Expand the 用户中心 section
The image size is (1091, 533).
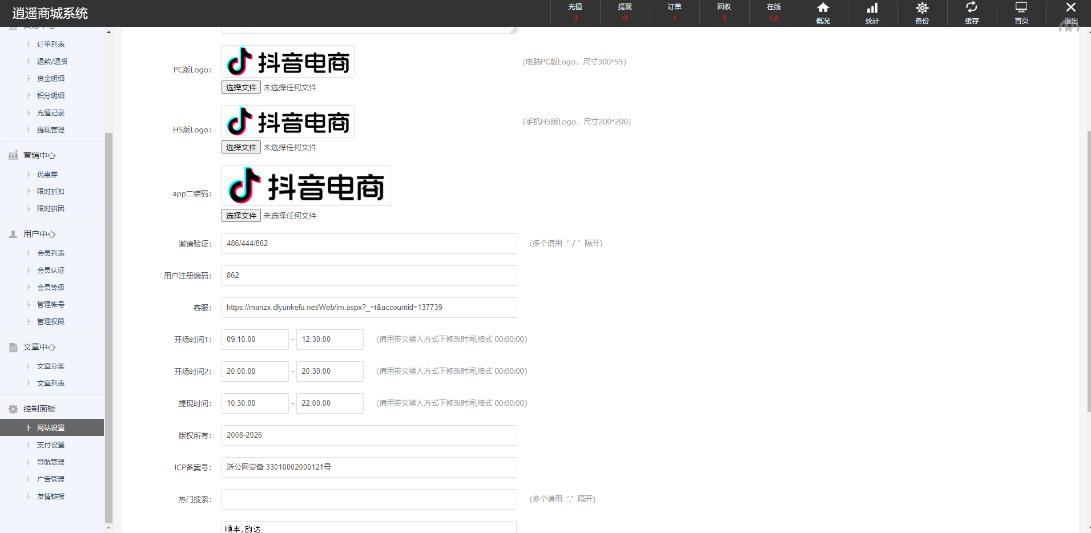(39, 233)
